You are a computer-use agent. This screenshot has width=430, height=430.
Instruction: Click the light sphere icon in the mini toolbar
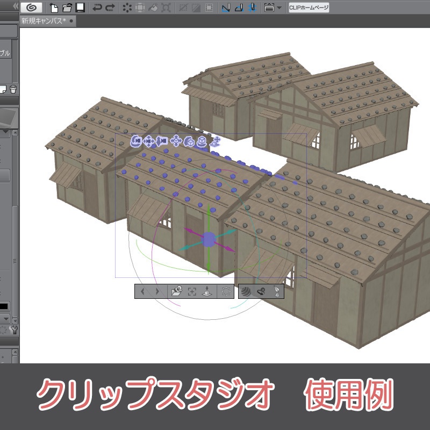click(246, 290)
